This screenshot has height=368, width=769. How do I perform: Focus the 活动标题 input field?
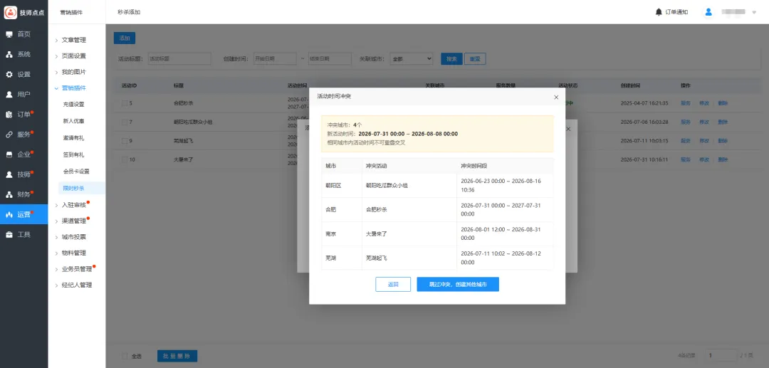[179, 59]
